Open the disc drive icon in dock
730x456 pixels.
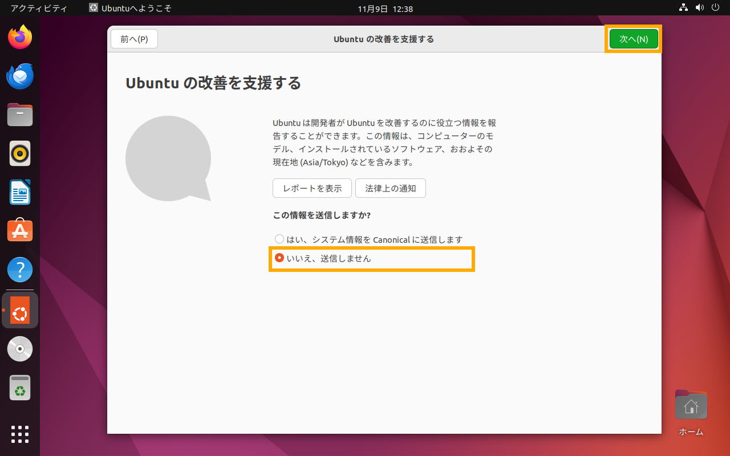coord(20,349)
